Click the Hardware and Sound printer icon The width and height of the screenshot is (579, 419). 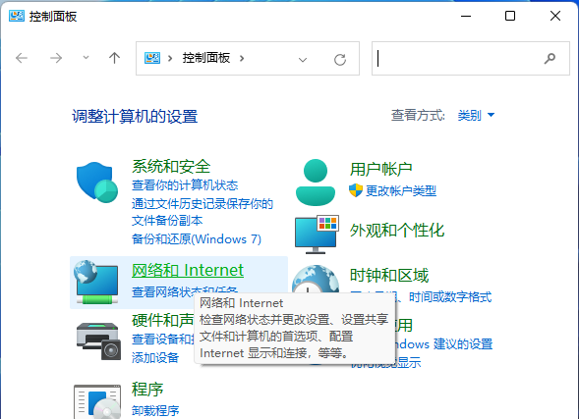(x=98, y=340)
